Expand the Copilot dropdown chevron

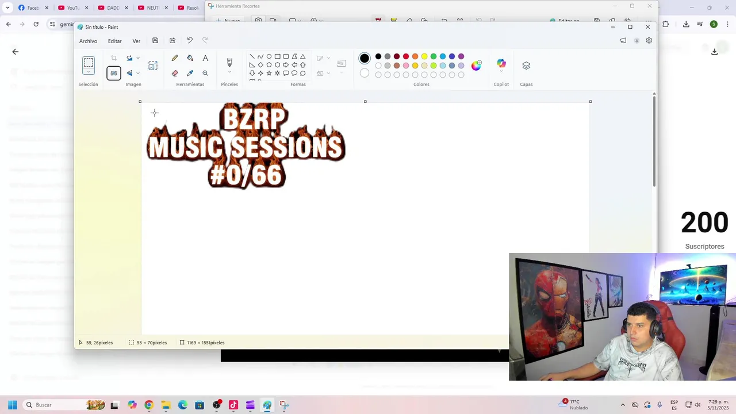(501, 72)
